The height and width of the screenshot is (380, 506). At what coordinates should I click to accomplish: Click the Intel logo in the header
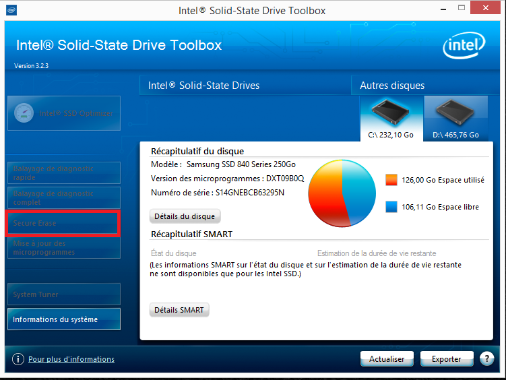(464, 45)
